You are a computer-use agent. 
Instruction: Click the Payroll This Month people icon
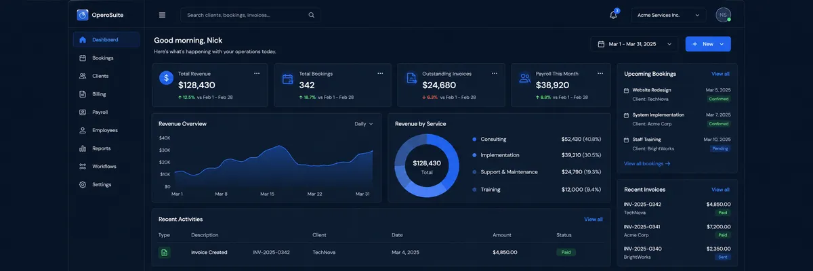pyautogui.click(x=524, y=79)
